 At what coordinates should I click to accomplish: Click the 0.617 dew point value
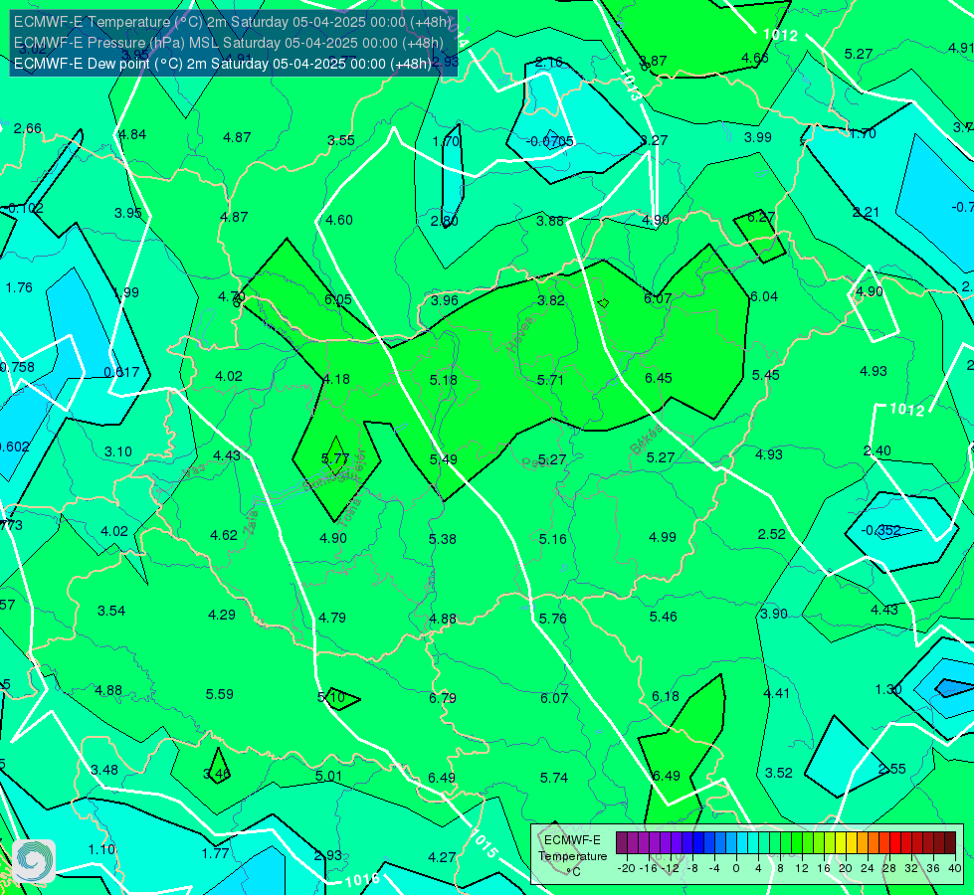point(121,372)
